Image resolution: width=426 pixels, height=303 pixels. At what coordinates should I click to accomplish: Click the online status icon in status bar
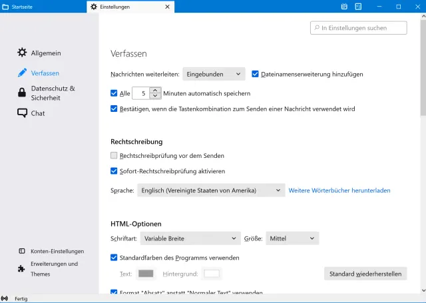(5, 298)
